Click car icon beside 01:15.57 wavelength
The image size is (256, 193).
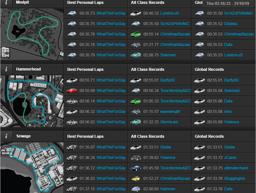pos(136,112)
